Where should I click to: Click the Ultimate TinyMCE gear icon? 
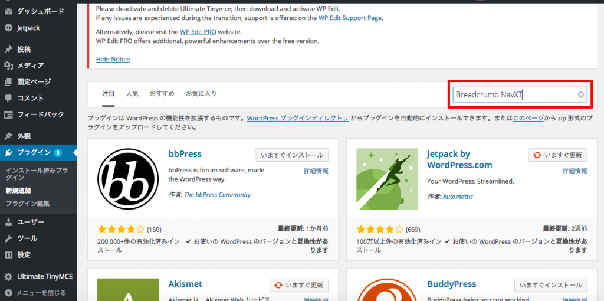(8, 276)
